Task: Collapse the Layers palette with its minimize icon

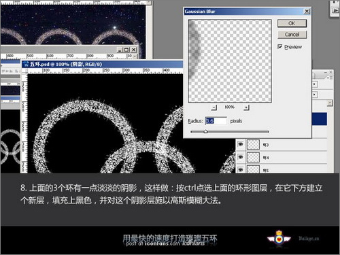Action: [x=326, y=72]
